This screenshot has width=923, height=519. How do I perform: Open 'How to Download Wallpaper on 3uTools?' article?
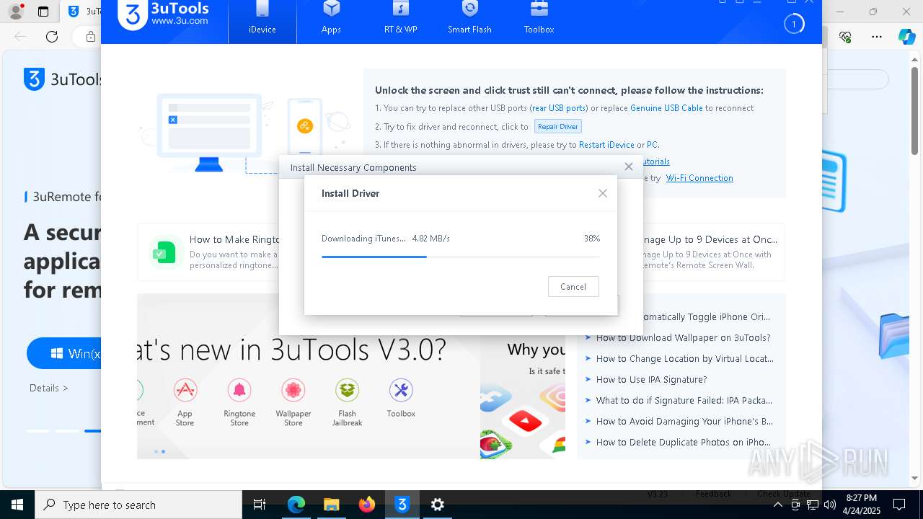click(683, 337)
